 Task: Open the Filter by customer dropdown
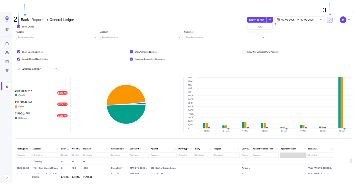coord(225,37)
